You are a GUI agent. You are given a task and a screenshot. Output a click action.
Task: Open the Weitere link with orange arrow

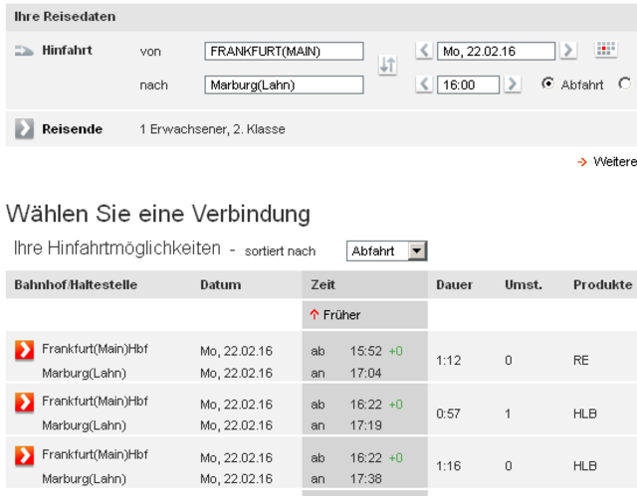point(607,161)
